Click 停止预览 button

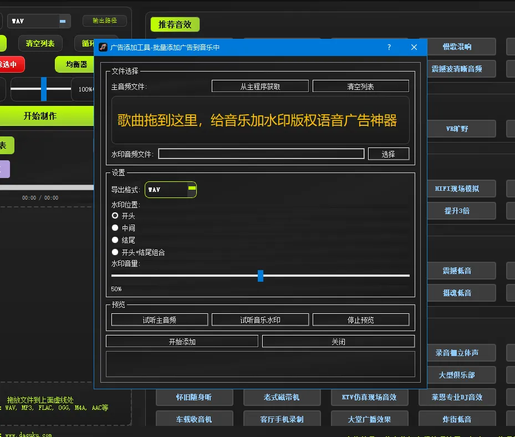click(361, 319)
